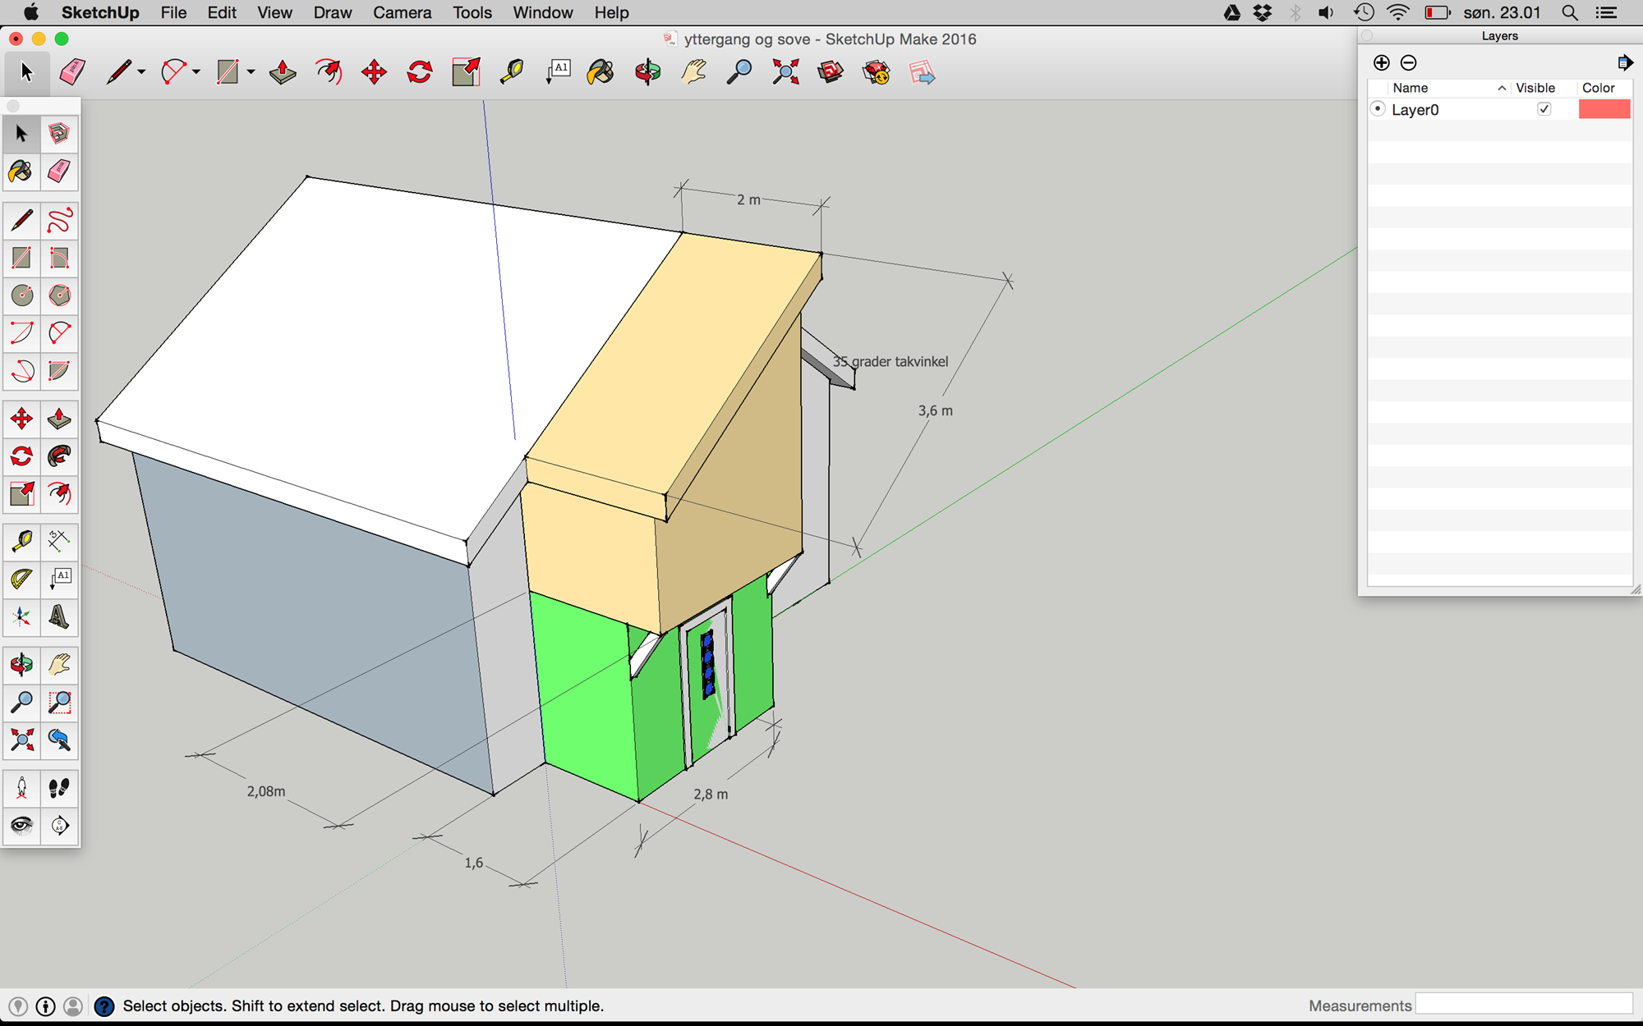Activate Zoom Extents in top toolbar
Viewport: 1643px width, 1026px height.
785,72
